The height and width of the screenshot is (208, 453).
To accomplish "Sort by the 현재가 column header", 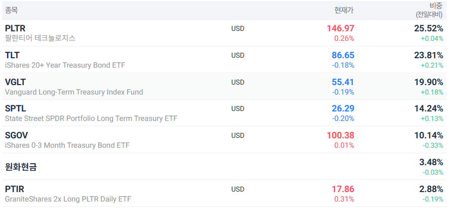I will pyautogui.click(x=344, y=10).
